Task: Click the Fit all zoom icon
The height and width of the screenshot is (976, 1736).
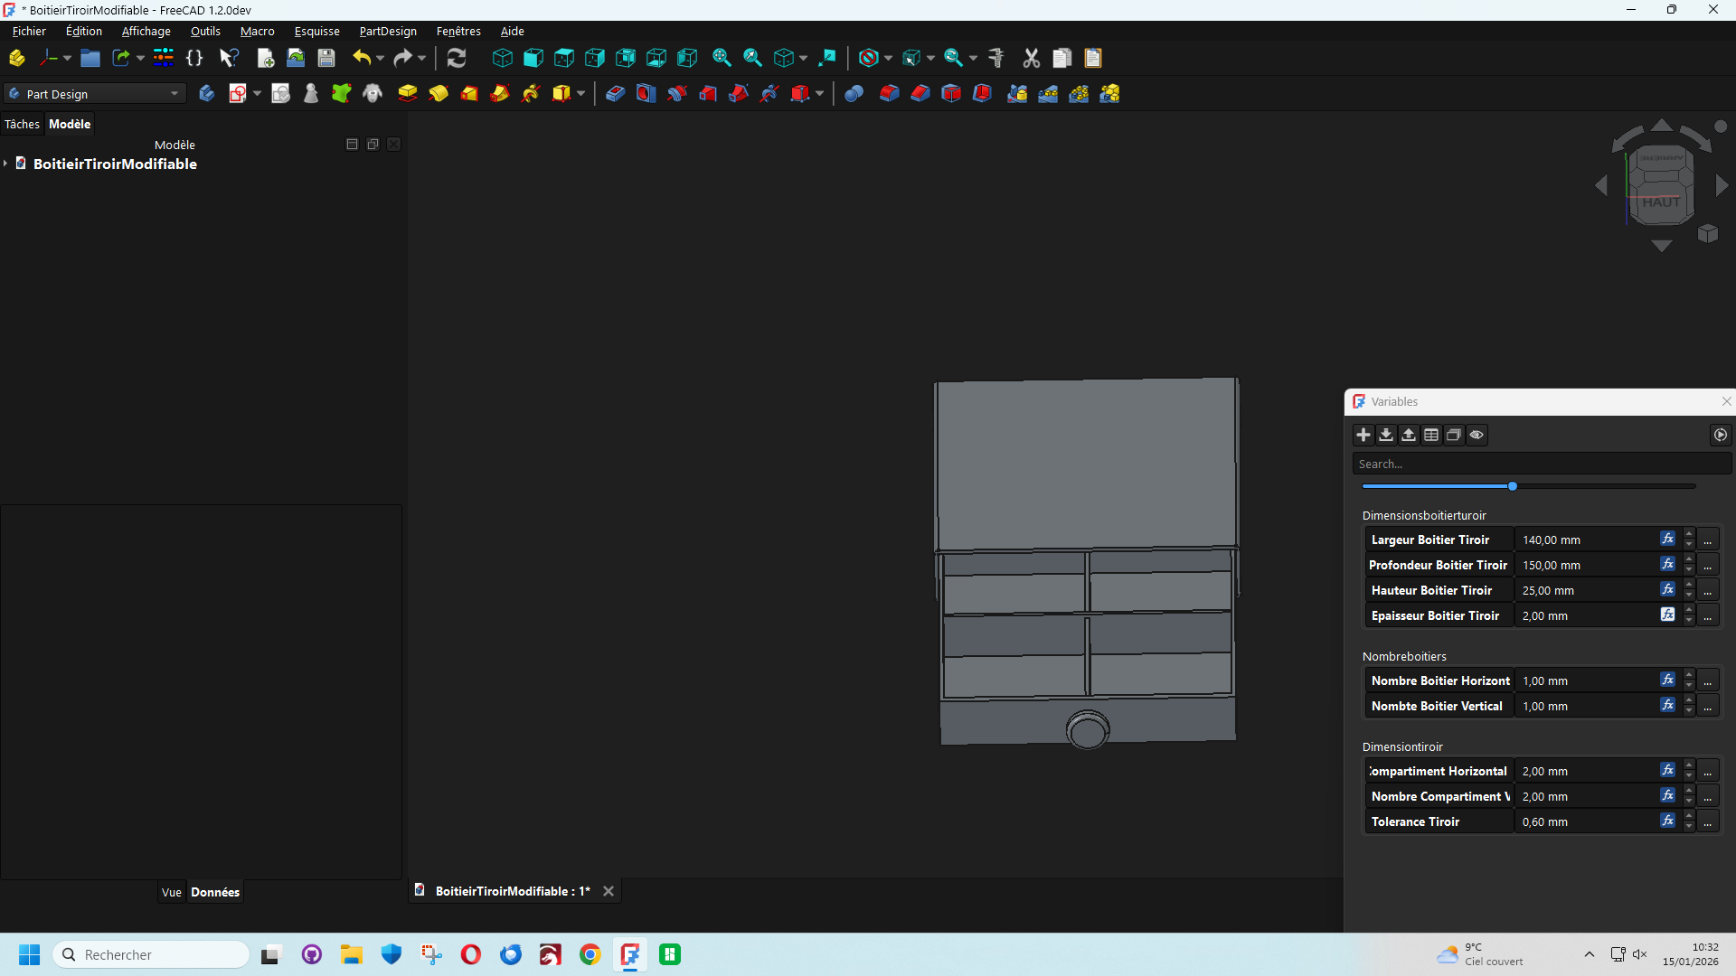Action: [x=721, y=58]
